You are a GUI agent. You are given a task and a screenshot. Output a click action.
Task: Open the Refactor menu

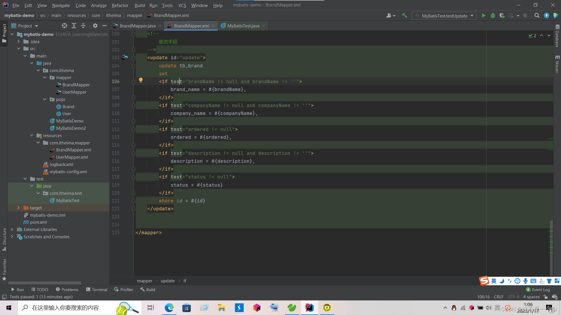[x=120, y=5]
